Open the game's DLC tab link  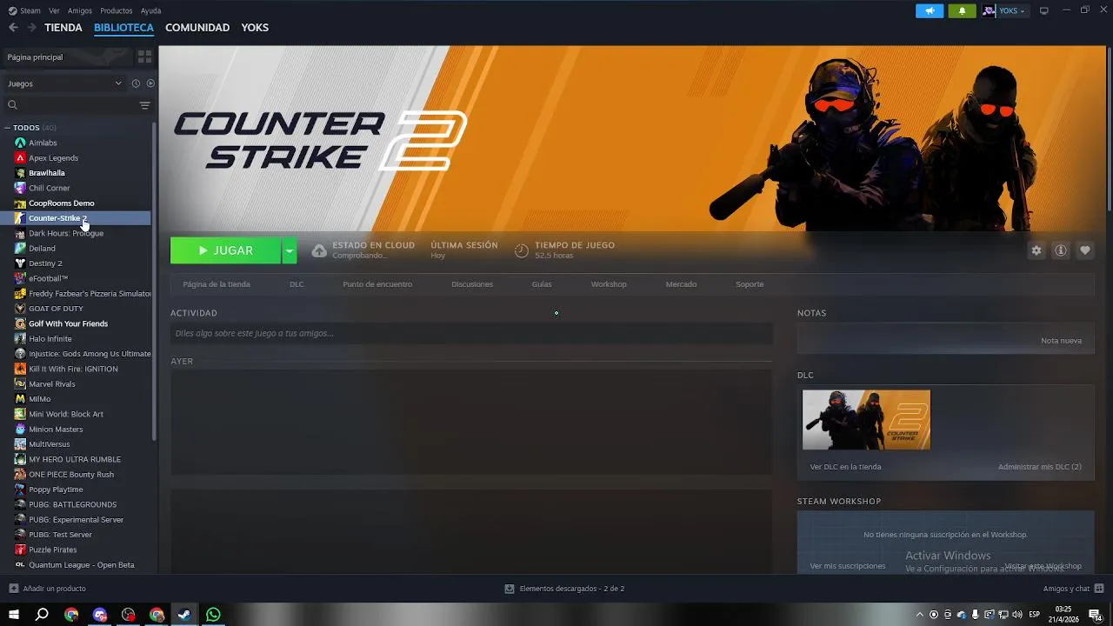coord(297,284)
